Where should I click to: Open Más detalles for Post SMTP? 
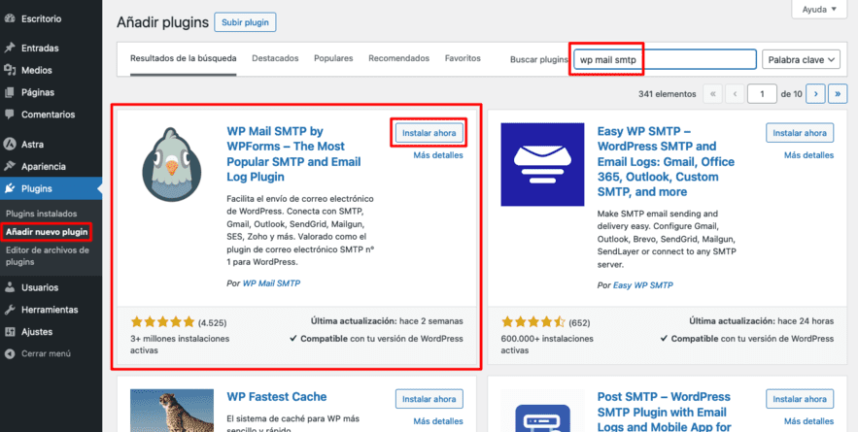(x=808, y=421)
